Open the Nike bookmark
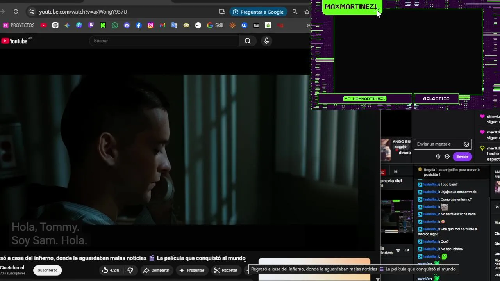The width and height of the screenshot is (500, 281). pos(198,25)
